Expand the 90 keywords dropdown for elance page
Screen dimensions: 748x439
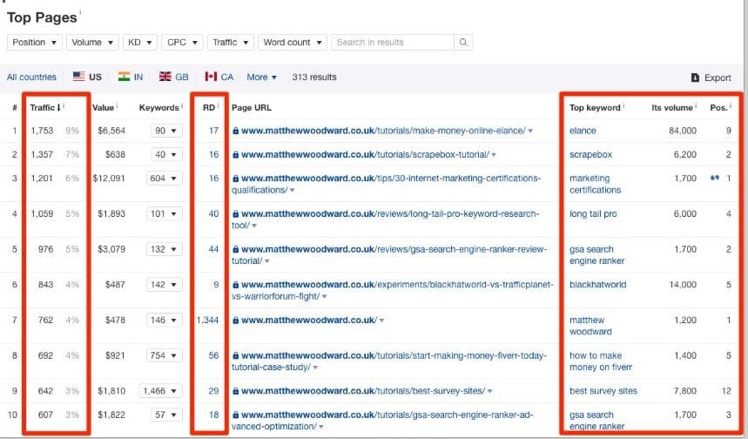[166, 131]
